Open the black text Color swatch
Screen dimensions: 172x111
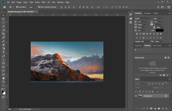(x=159, y=30)
